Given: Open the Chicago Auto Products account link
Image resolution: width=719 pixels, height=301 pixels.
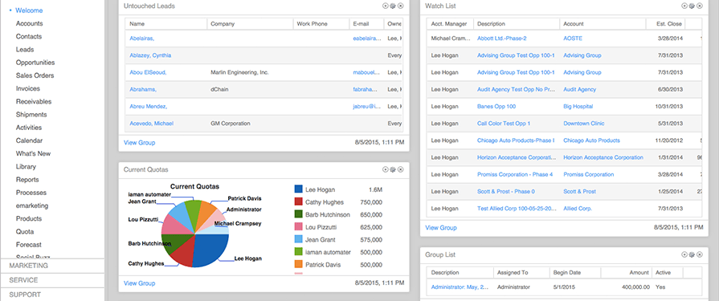Looking at the screenshot, I should point(591,140).
